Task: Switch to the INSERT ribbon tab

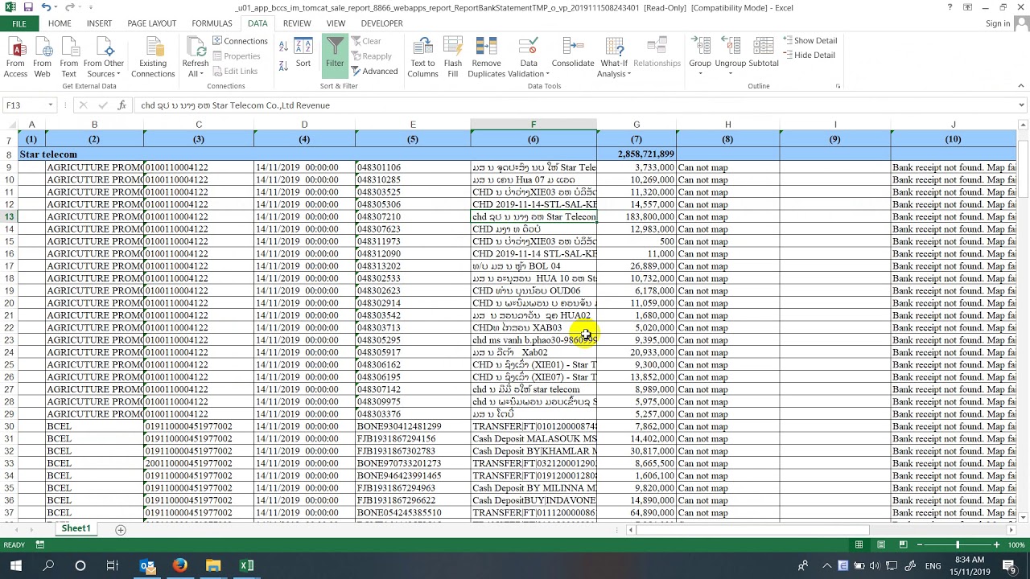Action: click(99, 23)
